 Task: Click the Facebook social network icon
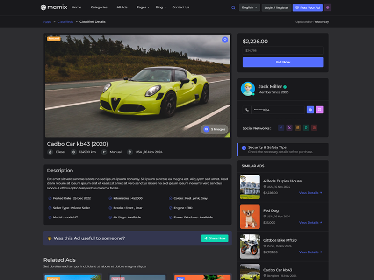point(281,127)
